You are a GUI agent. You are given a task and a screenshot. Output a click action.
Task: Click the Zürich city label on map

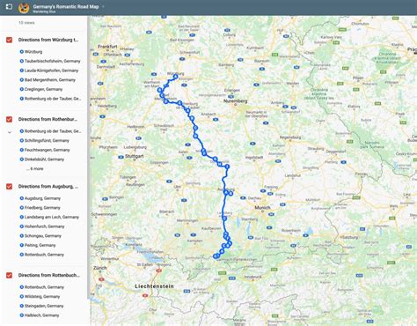[100, 268]
